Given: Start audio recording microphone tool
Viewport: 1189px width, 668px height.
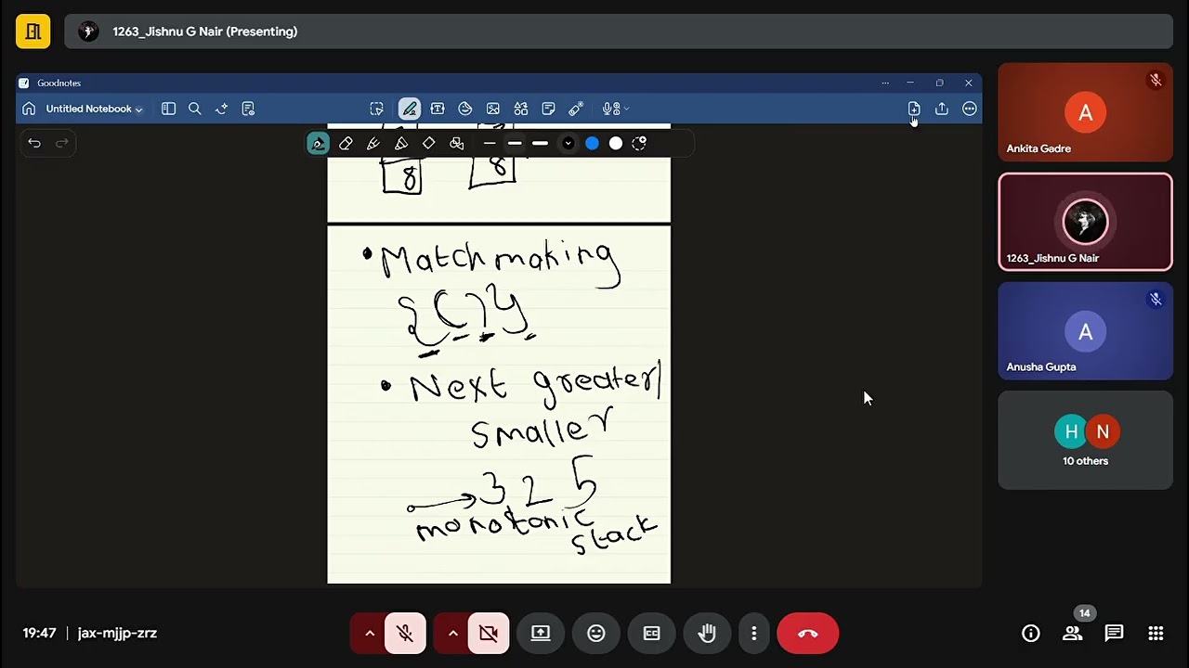Looking at the screenshot, I should [609, 109].
